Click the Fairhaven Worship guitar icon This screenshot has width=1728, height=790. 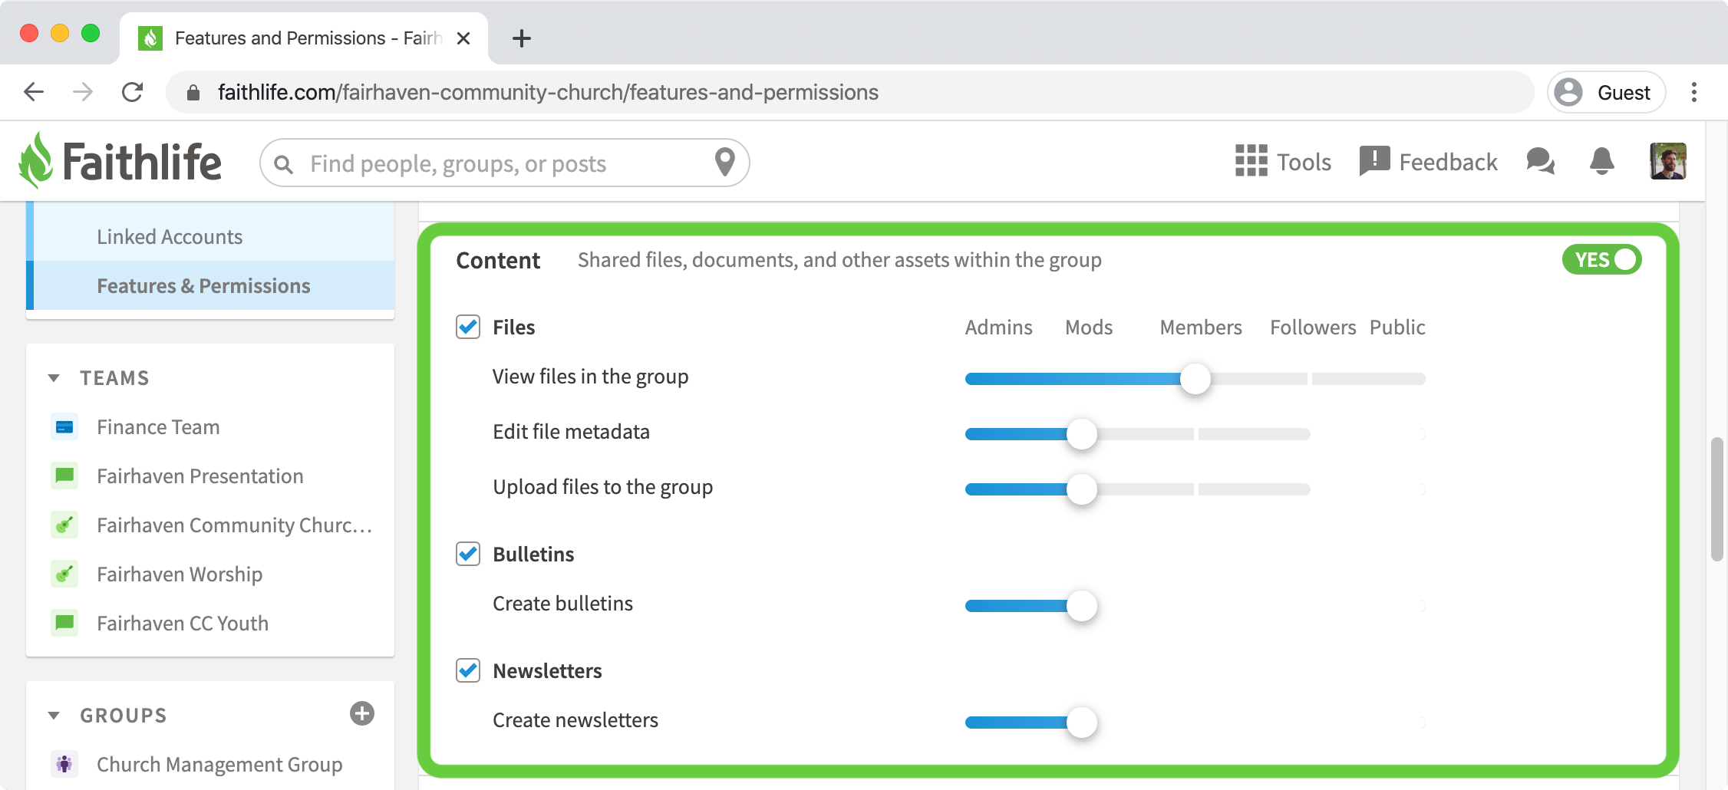tap(64, 574)
